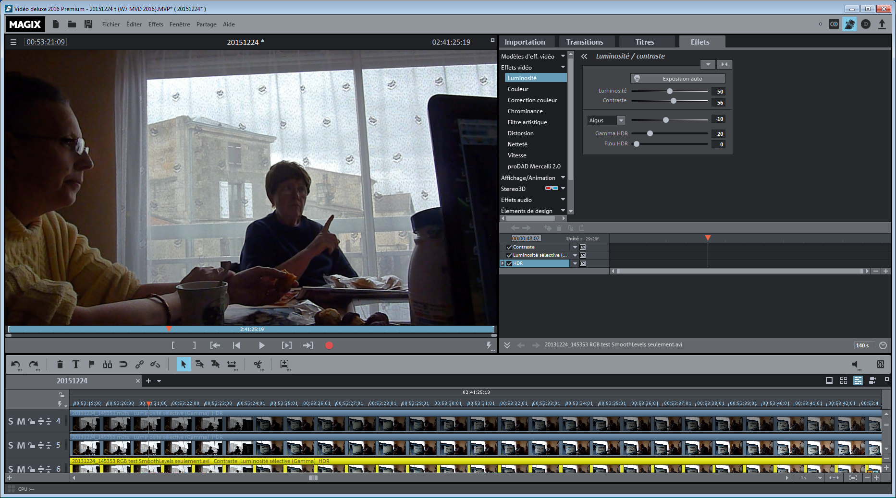This screenshot has width=896, height=498.
Task: Click the trash delete icon
Action: click(x=60, y=365)
